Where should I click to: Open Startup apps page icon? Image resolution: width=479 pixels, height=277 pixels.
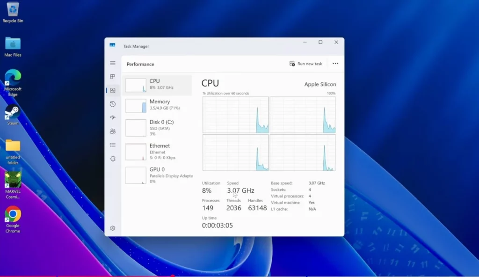pos(113,118)
